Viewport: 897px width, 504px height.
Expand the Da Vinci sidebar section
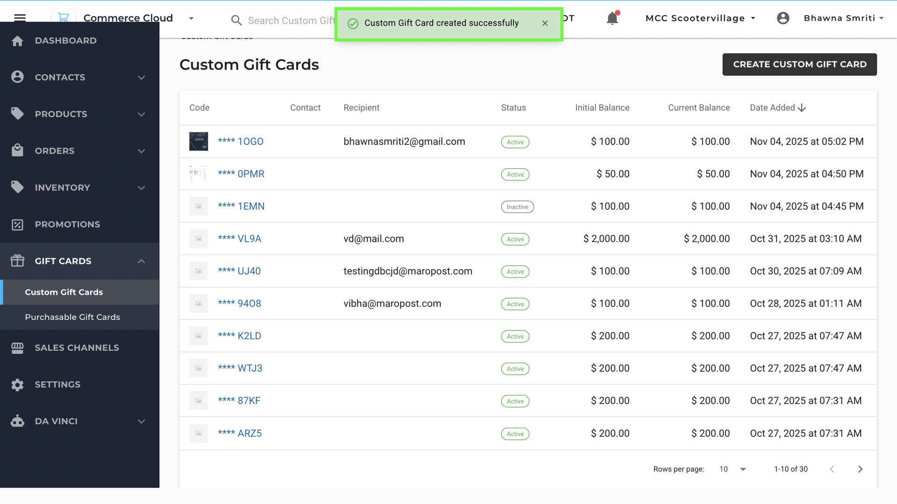click(141, 422)
